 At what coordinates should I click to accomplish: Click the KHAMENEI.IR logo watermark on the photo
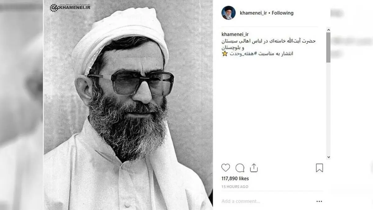pos(70,7)
